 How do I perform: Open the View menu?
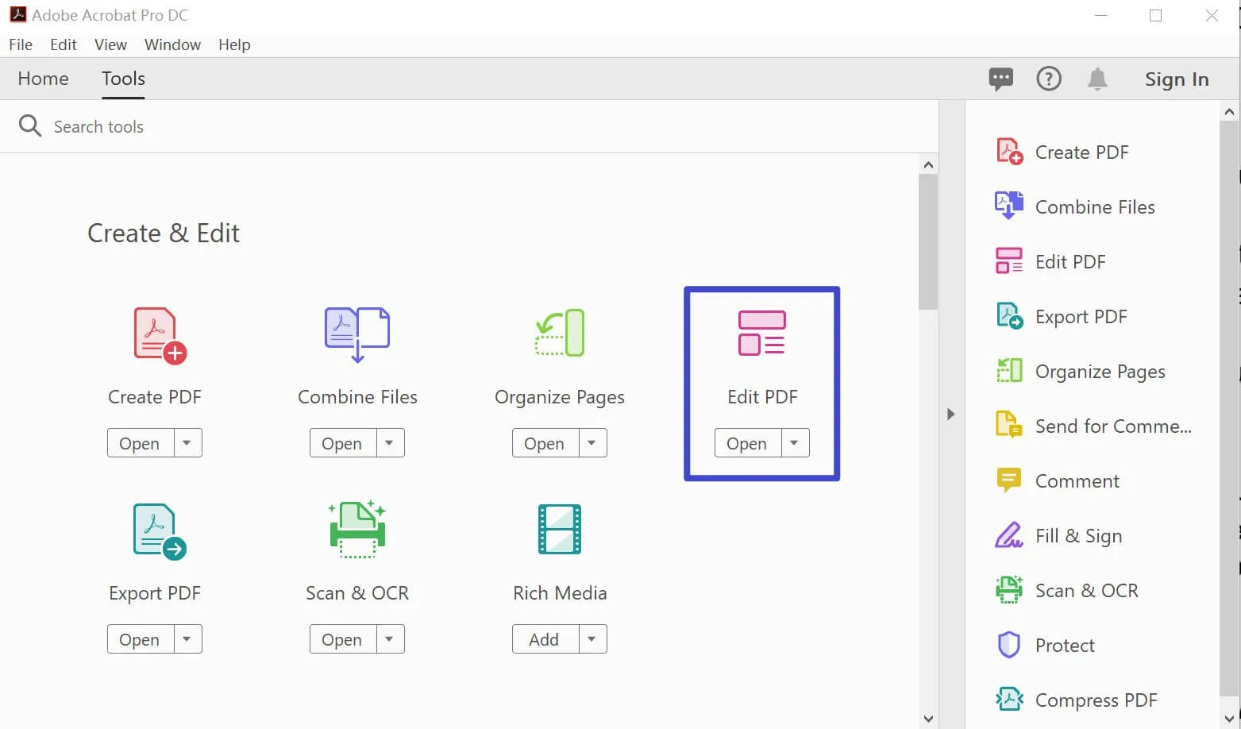point(110,44)
